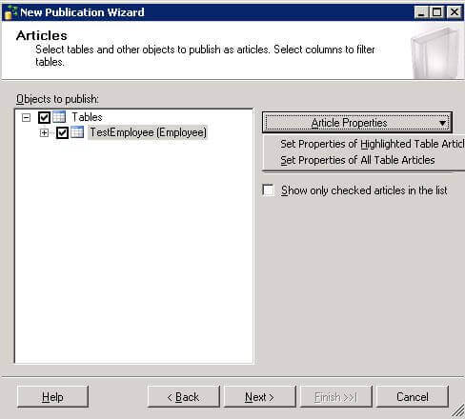The width and height of the screenshot is (465, 419).
Task: Select the Tables tree row label
Action: 87,117
